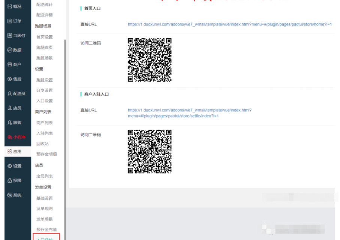Click 发单规则 submenu item
The width and height of the screenshot is (340, 240).
(44, 208)
